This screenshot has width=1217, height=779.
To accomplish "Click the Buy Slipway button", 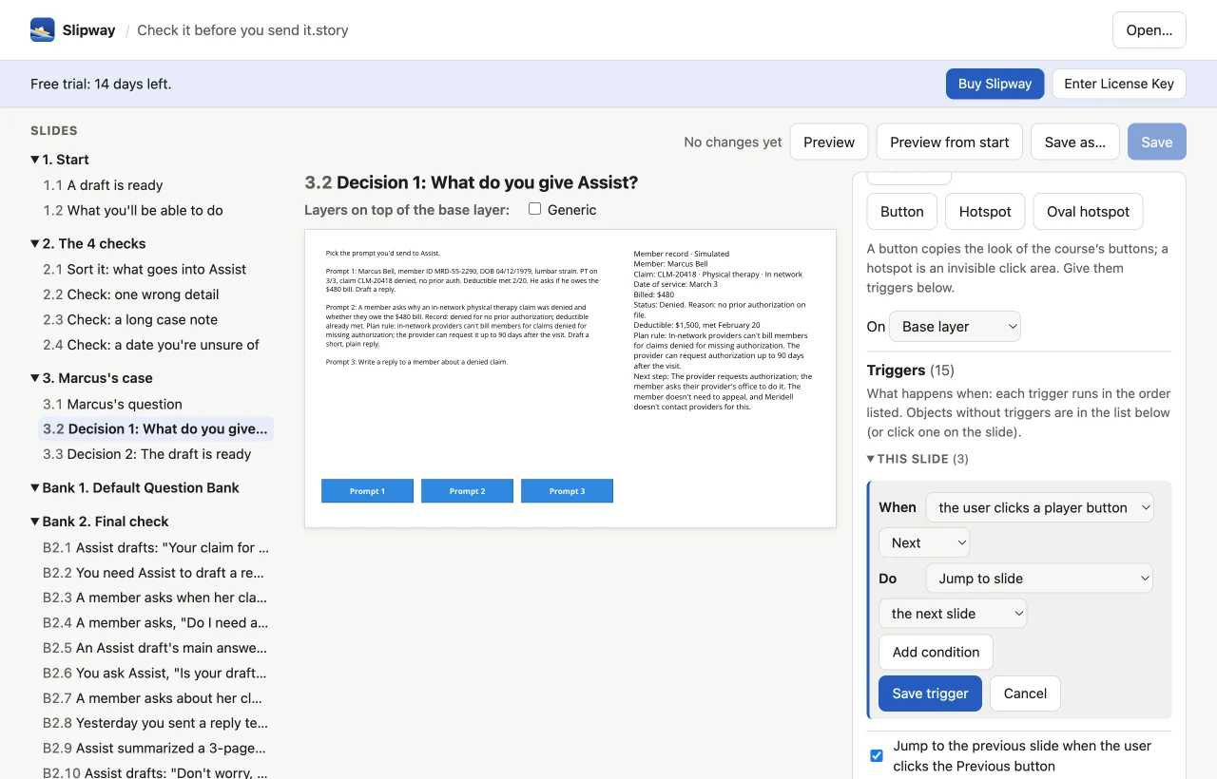I will [x=995, y=84].
